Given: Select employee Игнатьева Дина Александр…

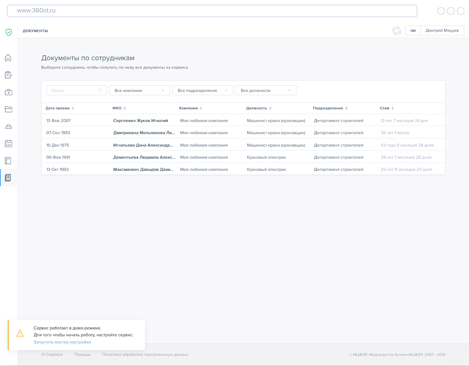Looking at the screenshot, I should tap(143, 145).
